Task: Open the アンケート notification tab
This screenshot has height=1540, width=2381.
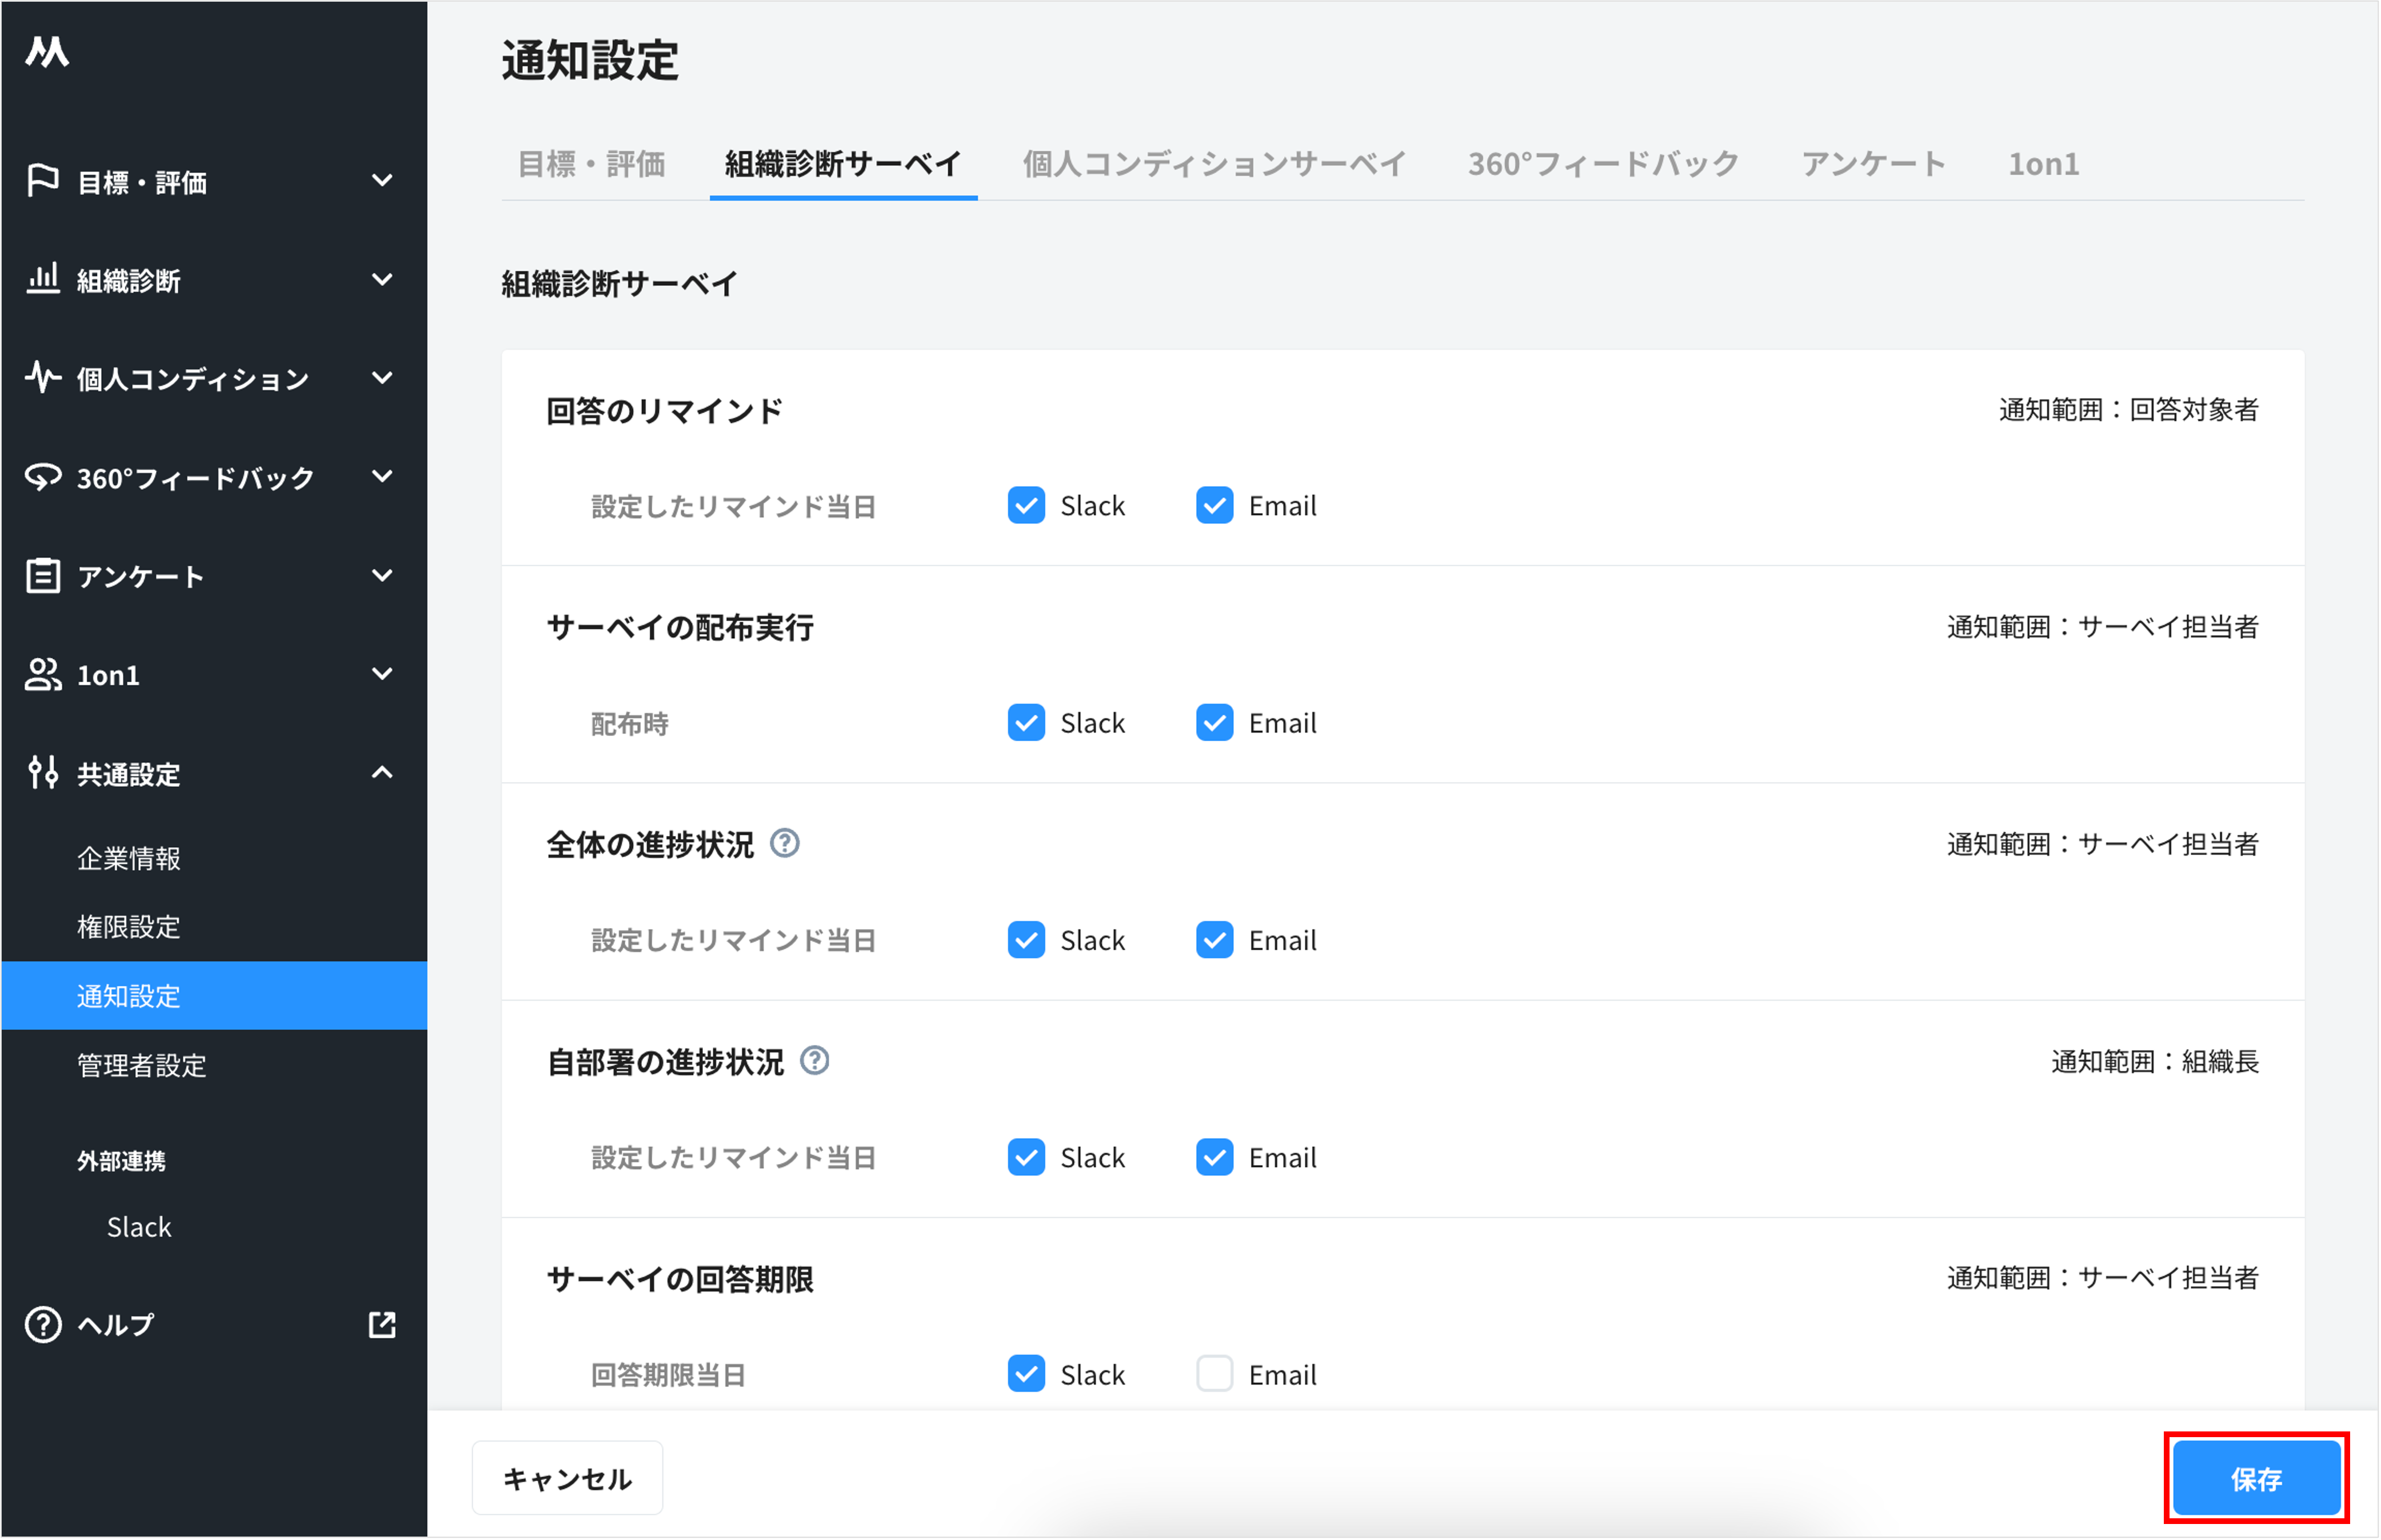Action: (x=1873, y=164)
